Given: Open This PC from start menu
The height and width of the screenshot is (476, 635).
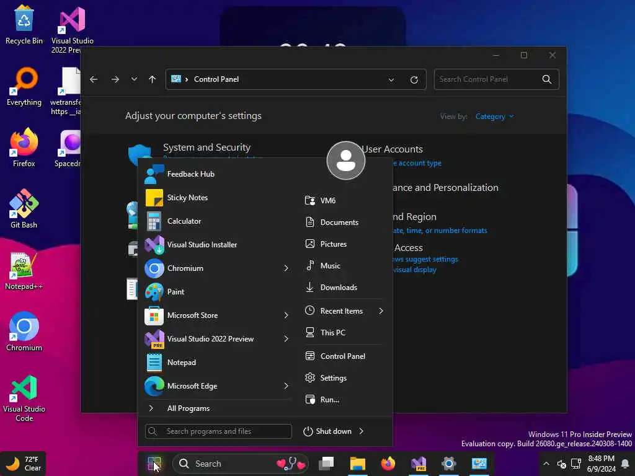Looking at the screenshot, I should tap(344, 333).
